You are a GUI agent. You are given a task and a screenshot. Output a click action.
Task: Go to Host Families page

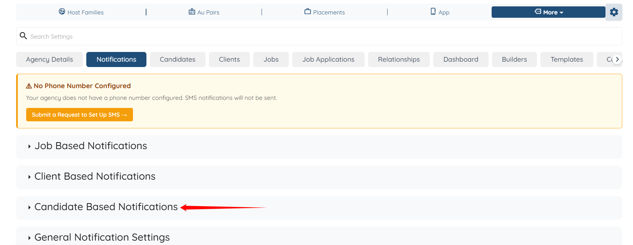coord(81,12)
